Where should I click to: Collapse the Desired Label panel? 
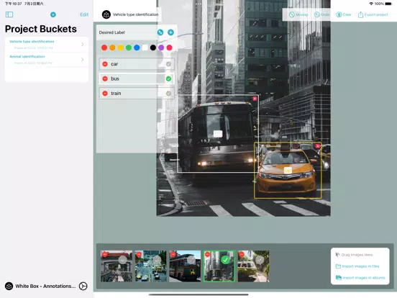point(160,32)
